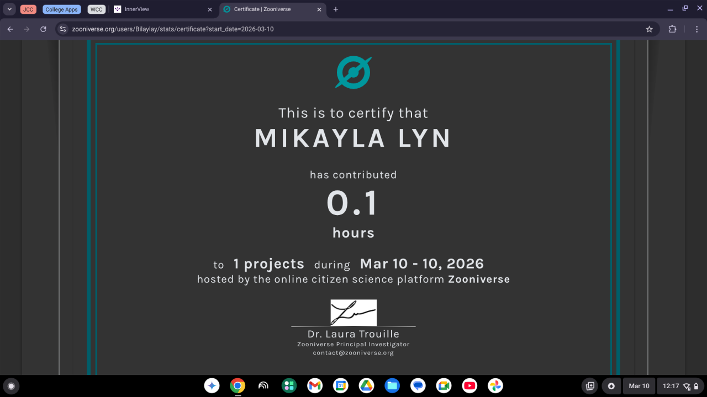707x397 pixels.
Task: Click the 0.1 hours value
Action: point(352,203)
